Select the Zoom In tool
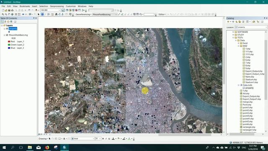Viewport: 268px width, 151px height. click(3, 14)
